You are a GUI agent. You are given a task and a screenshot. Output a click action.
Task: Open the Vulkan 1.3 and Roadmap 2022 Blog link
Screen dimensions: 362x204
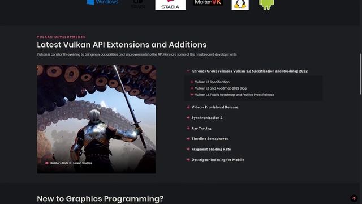[x=221, y=88]
